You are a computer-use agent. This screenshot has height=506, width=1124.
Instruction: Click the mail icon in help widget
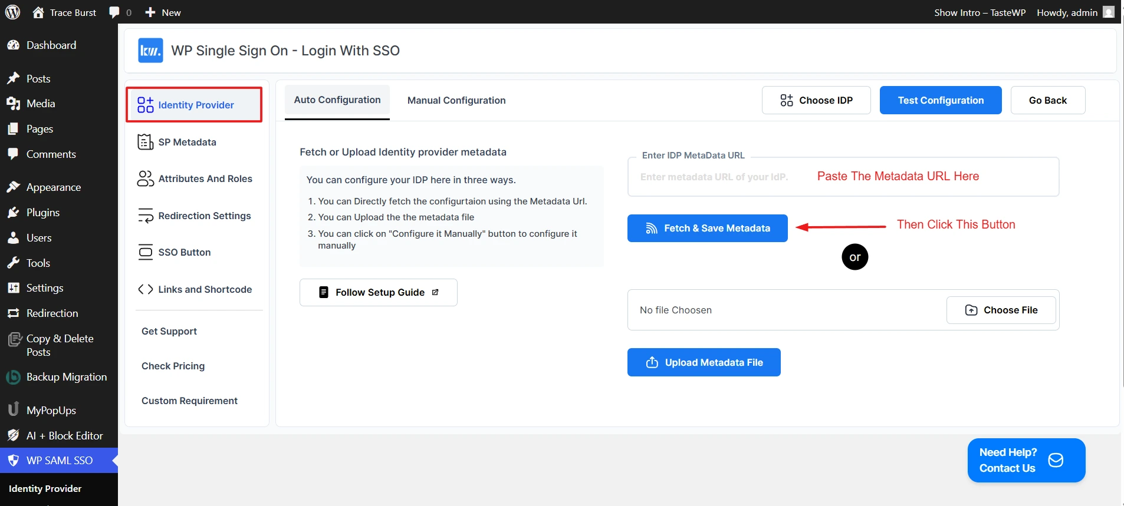point(1056,460)
